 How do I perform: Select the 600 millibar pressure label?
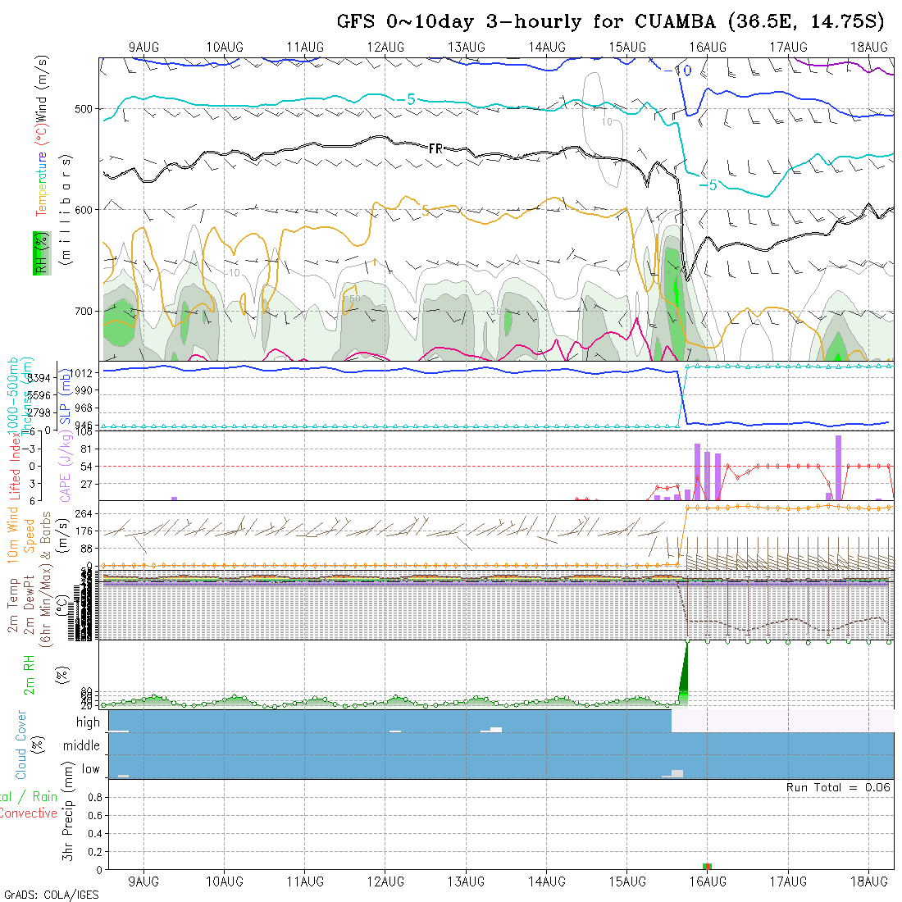click(x=83, y=210)
